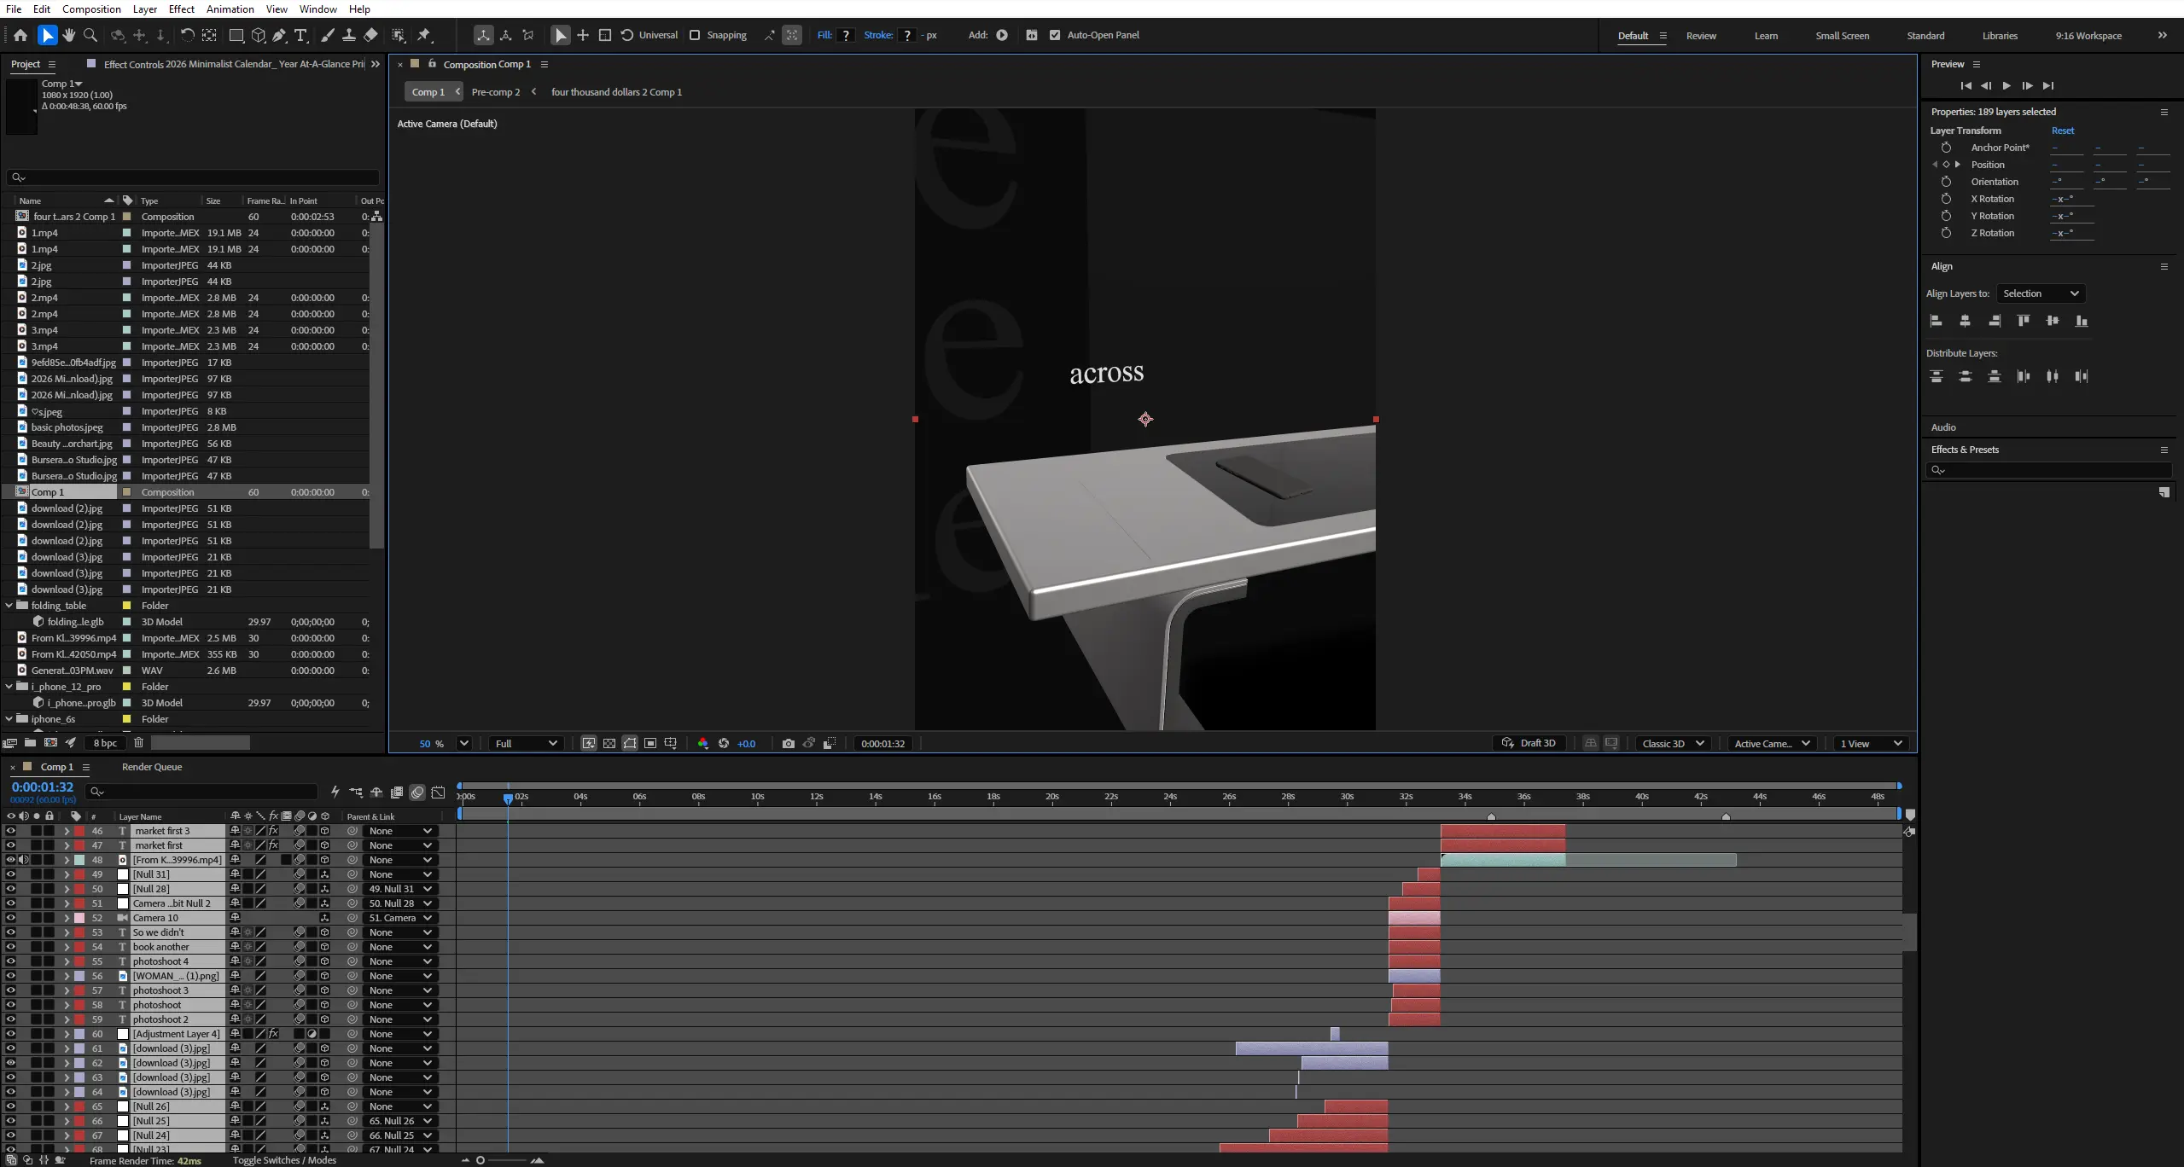Take a snapshot with the camera icon
The width and height of the screenshot is (2184, 1167).
coord(788,743)
